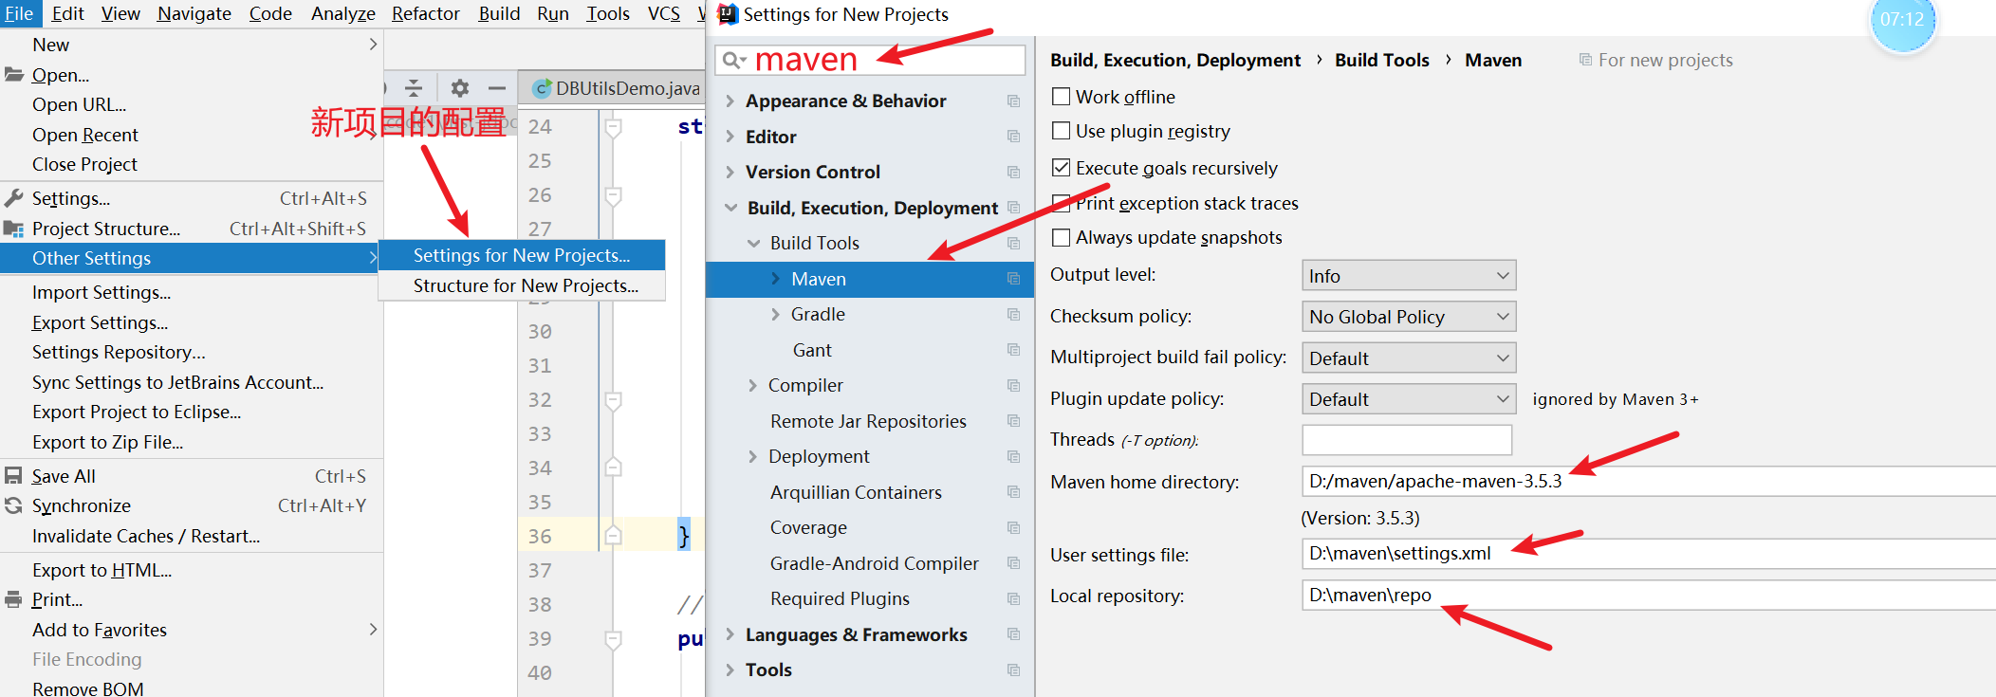Screen dimensions: 1996x697
Task: Click the For new projects icon in breadcrumb
Action: 1585,60
